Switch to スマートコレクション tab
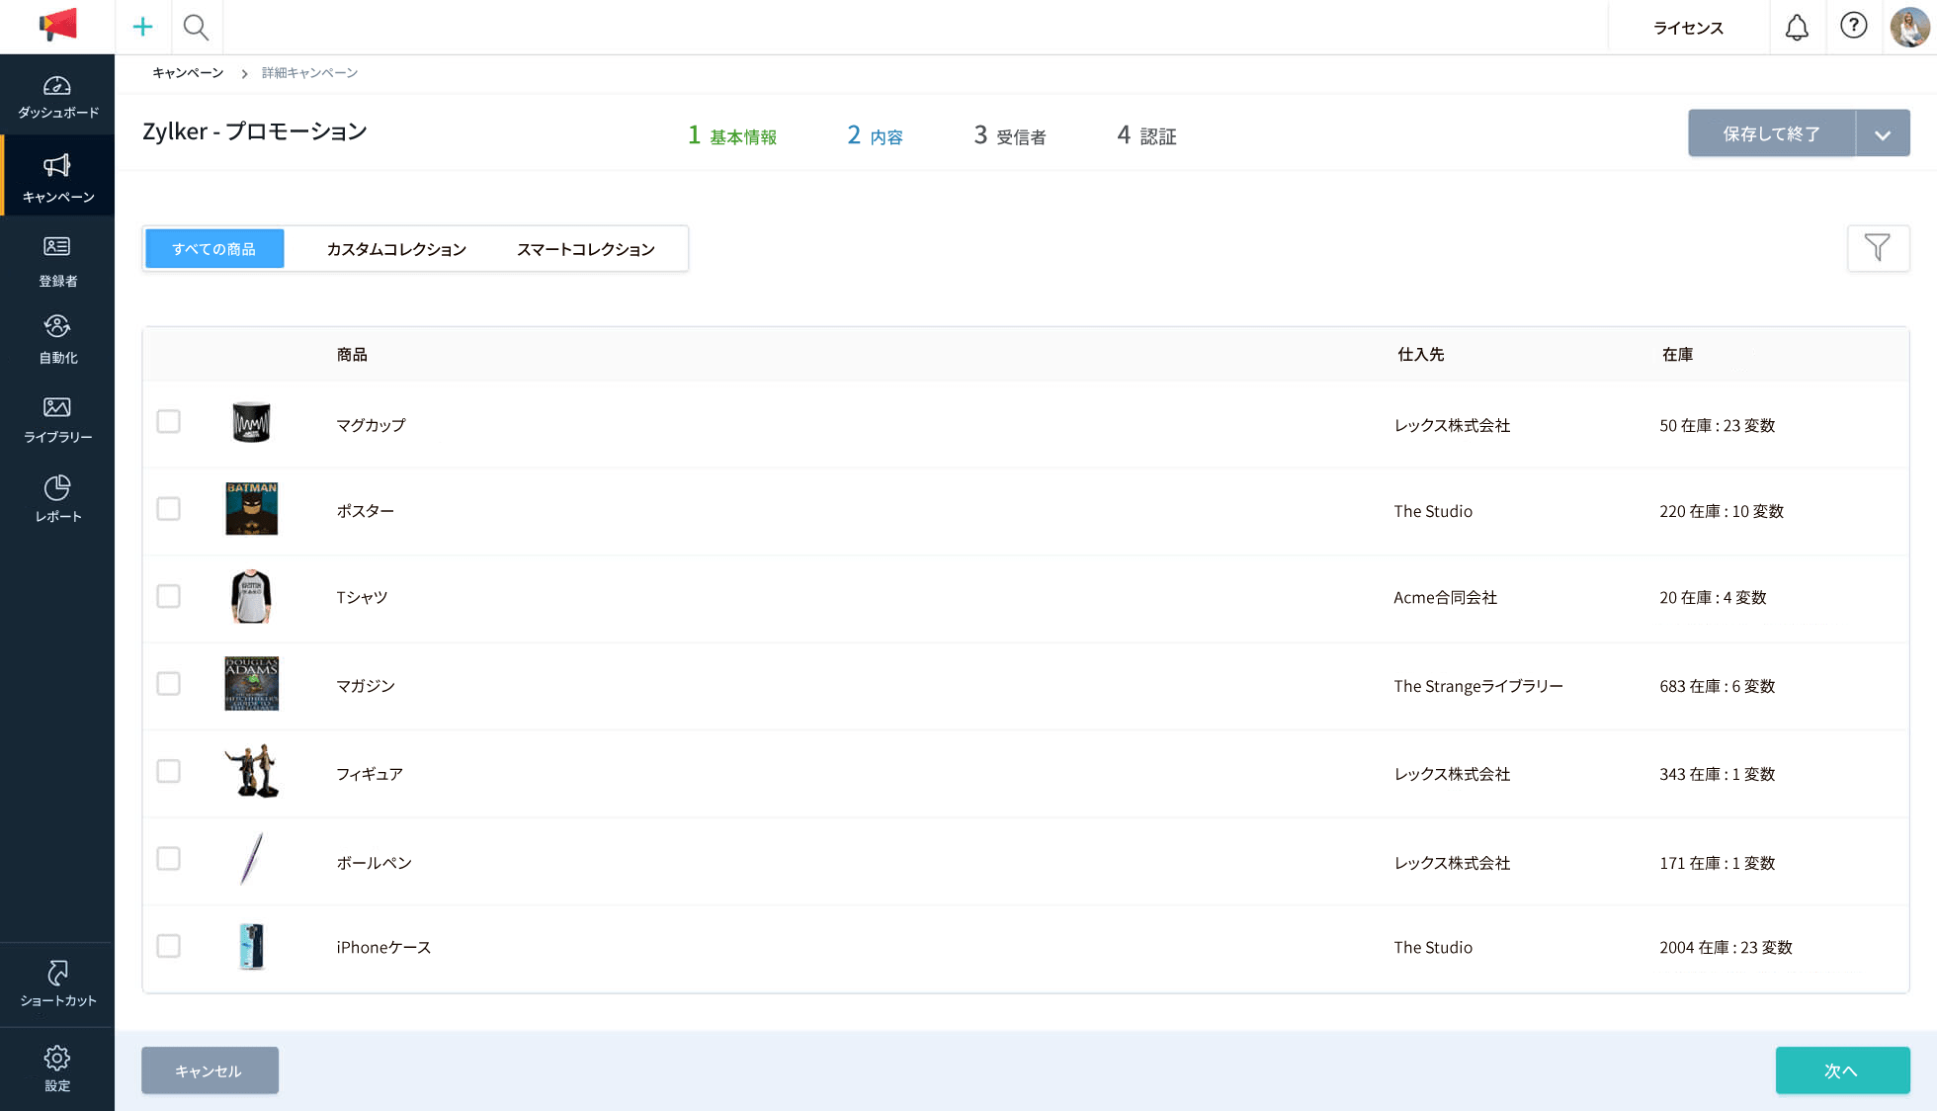 click(586, 249)
